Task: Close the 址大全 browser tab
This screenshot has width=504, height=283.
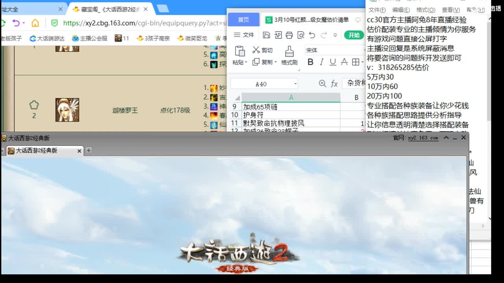Action: tap(60, 9)
